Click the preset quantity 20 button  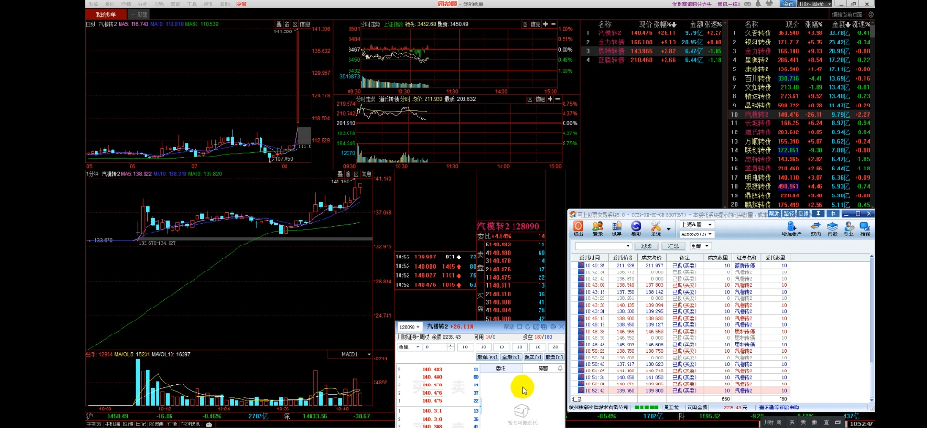point(555,347)
